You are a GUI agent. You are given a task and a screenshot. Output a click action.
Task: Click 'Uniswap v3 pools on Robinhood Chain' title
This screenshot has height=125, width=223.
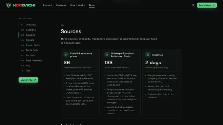click(122, 55)
